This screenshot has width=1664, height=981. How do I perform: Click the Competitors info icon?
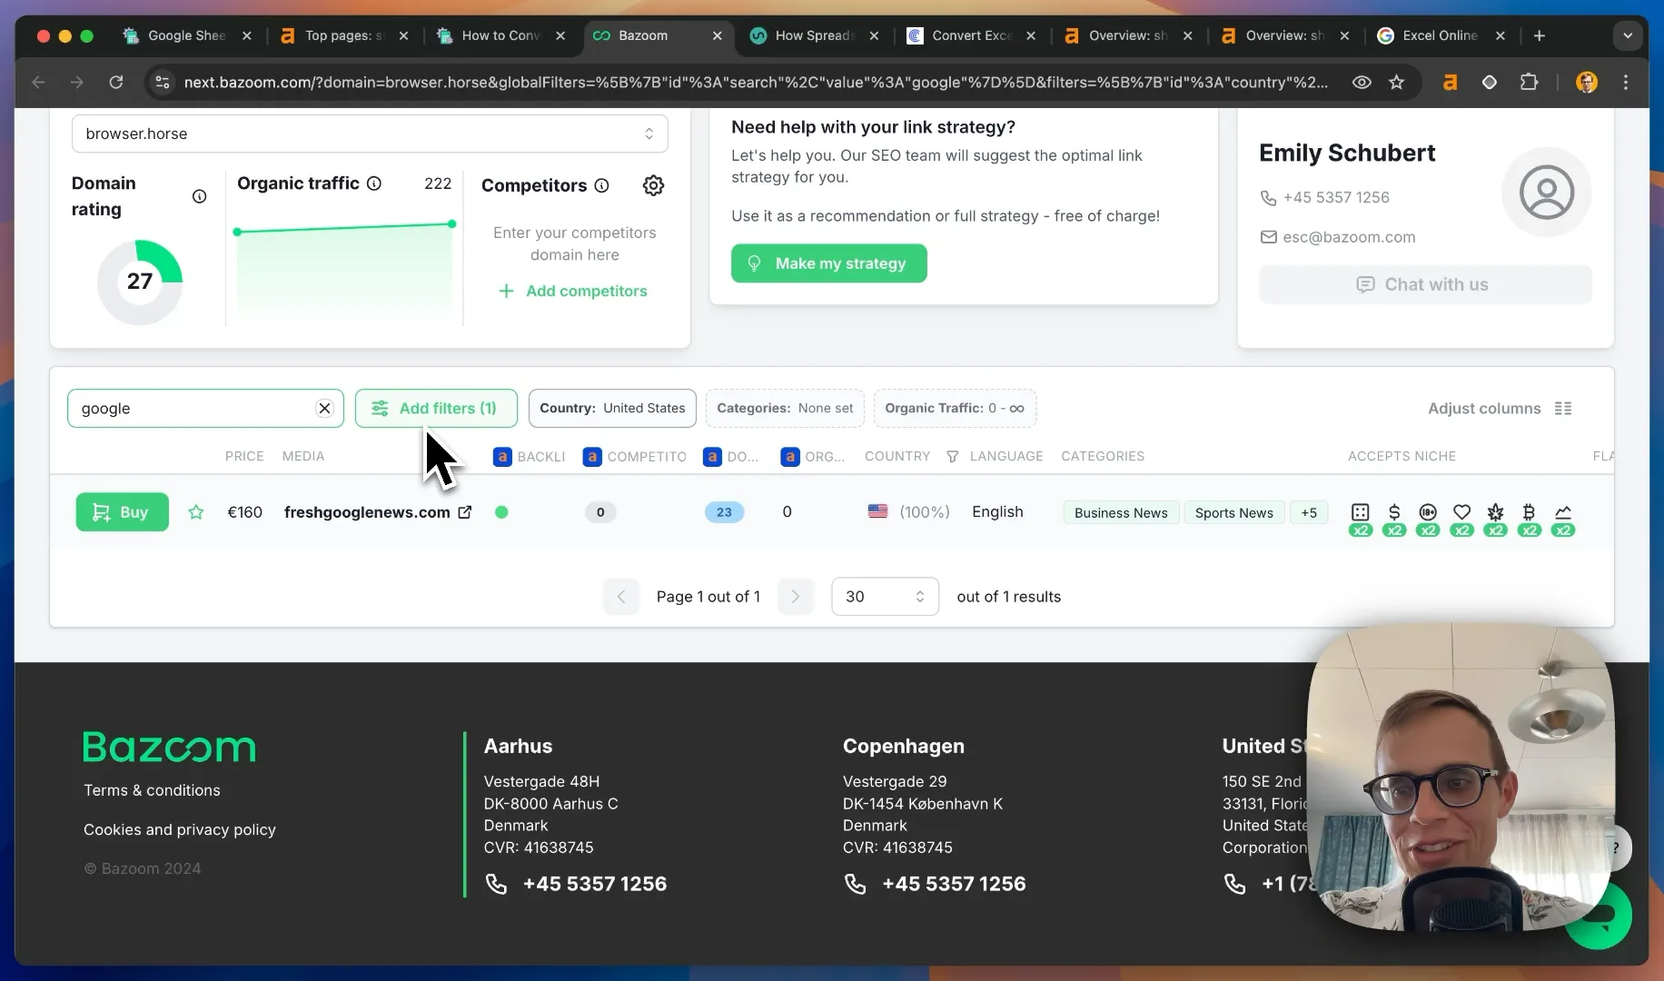coord(601,185)
